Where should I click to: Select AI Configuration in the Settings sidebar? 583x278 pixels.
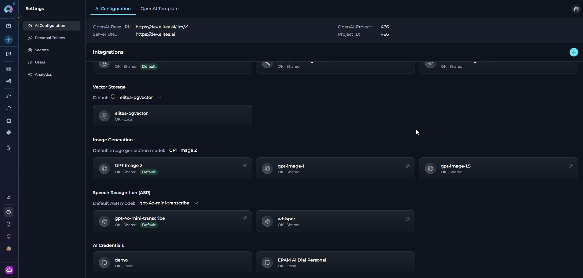(52, 26)
